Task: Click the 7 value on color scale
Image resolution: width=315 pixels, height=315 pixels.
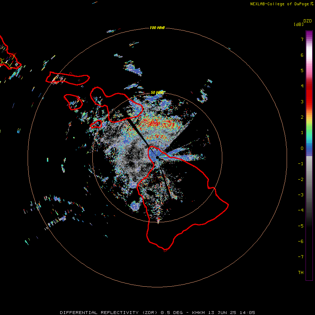Action: [302, 39]
